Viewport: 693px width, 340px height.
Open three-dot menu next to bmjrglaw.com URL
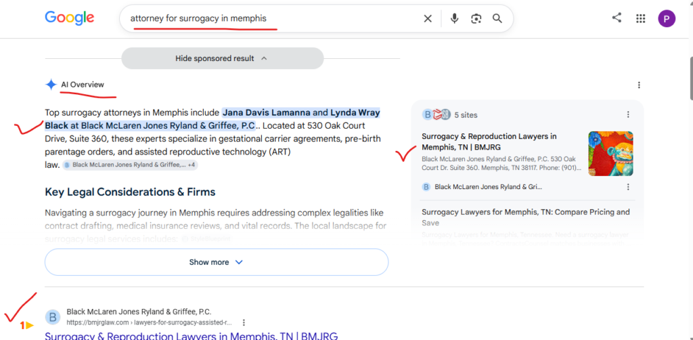(244, 323)
